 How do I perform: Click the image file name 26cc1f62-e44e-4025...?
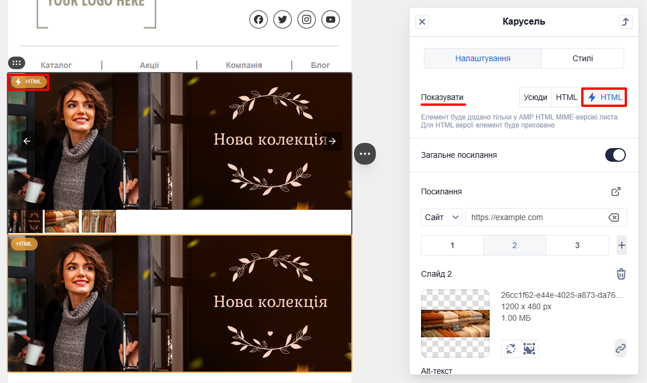click(562, 295)
